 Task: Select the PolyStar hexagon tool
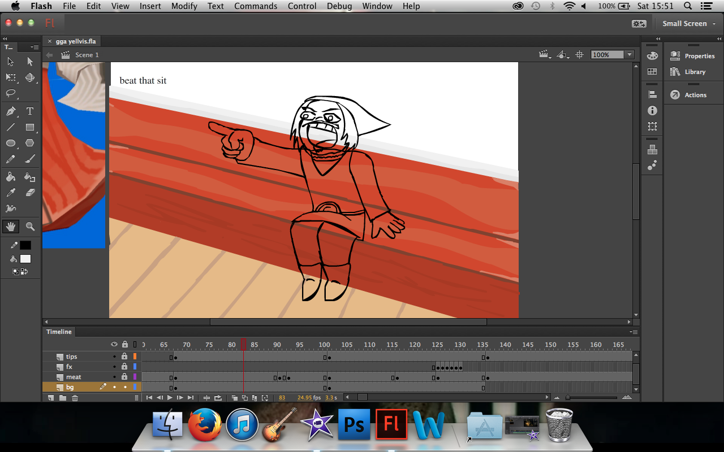[x=30, y=143]
